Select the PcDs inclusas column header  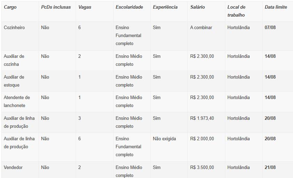[x=56, y=7]
